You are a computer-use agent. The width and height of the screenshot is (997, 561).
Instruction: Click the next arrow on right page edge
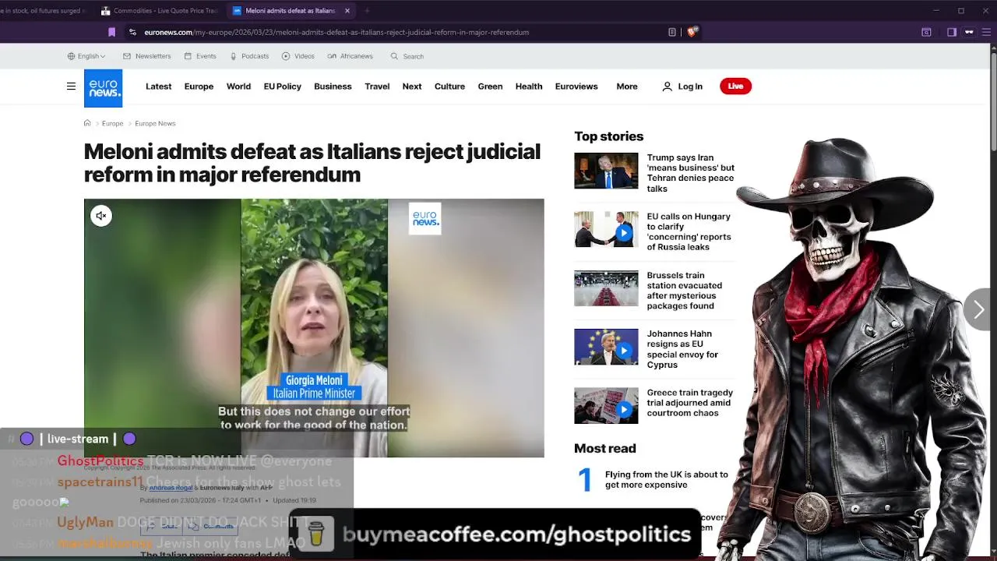[x=979, y=309]
